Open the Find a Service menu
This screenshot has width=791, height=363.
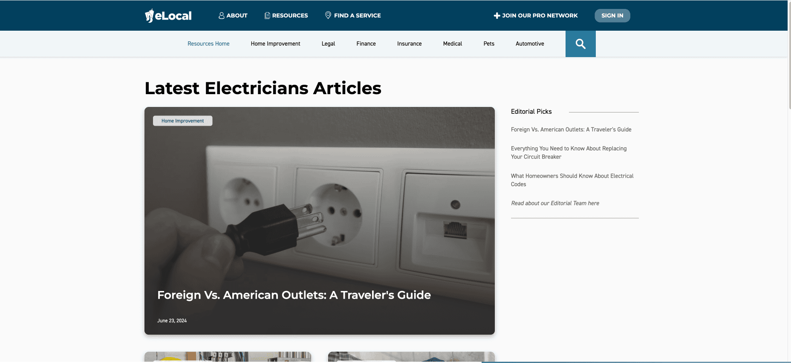tap(353, 15)
